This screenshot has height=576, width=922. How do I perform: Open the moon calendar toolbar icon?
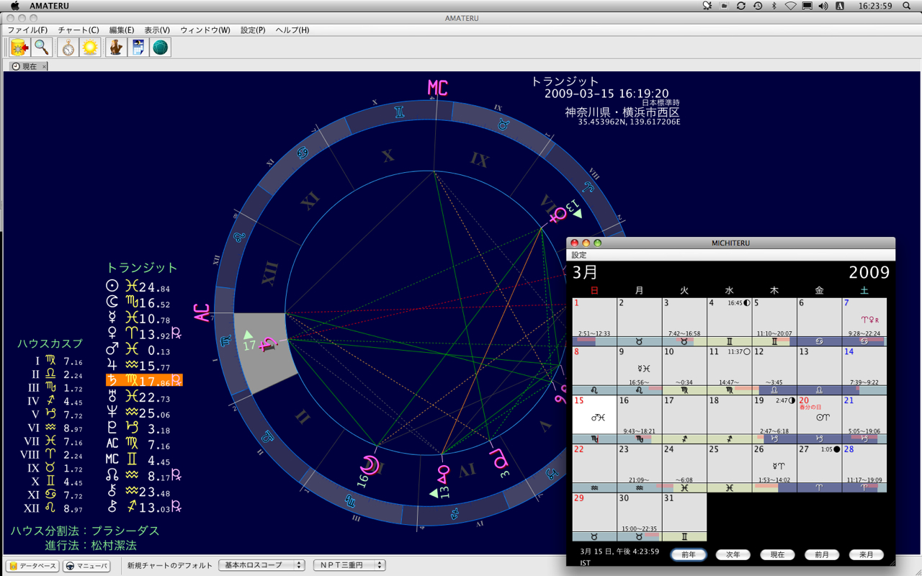(138, 48)
